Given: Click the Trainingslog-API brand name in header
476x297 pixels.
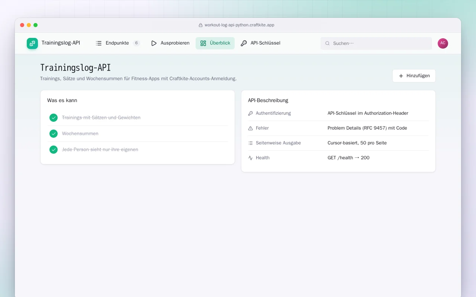Looking at the screenshot, I should 61,43.
